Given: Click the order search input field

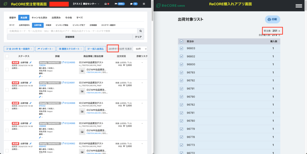Looking at the screenshot, I should click(72, 31).
